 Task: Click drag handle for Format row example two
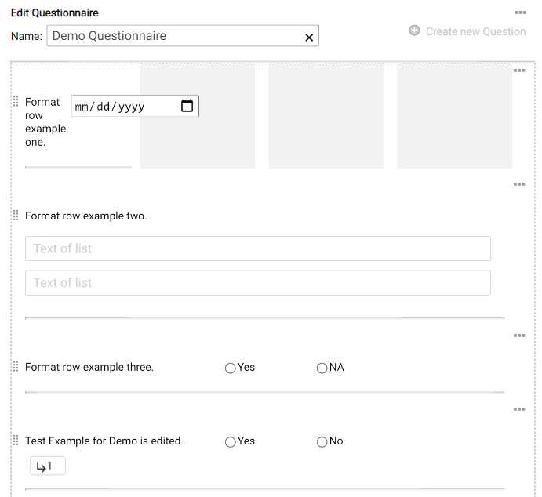16,216
